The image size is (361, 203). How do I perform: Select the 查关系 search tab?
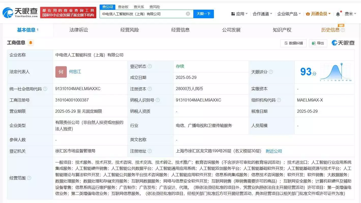tap(139, 7)
